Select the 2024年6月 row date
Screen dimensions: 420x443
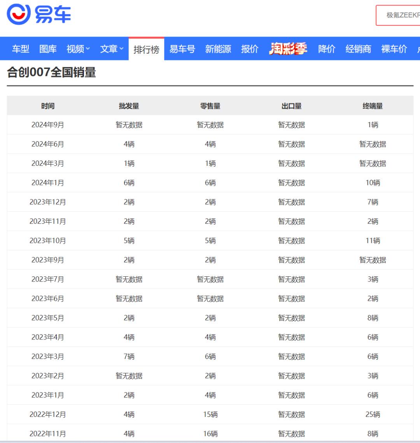coord(48,144)
